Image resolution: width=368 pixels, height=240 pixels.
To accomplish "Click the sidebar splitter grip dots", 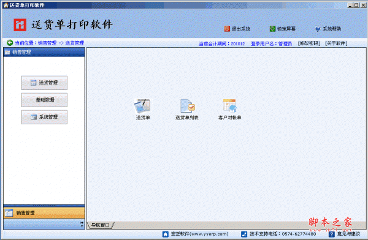I will pyautogui.click(x=44, y=206).
